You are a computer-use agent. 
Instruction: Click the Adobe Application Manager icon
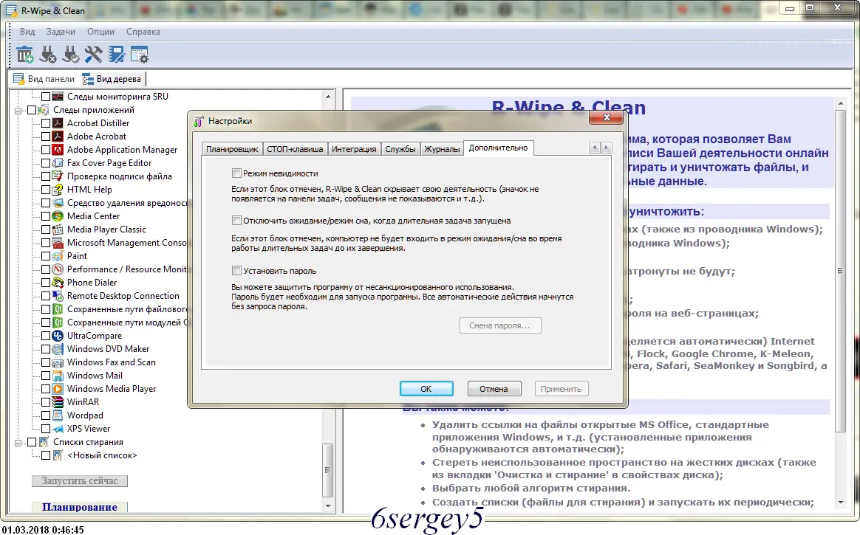58,150
